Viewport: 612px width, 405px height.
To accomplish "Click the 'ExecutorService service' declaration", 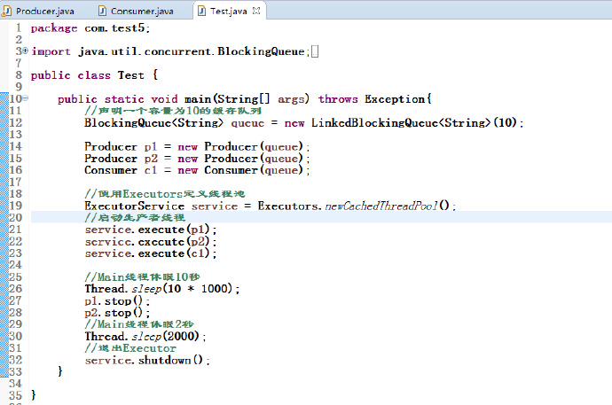I will tap(161, 206).
